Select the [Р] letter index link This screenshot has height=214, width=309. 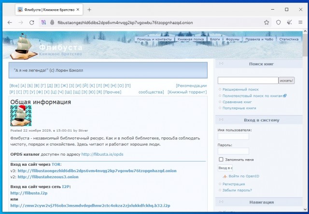[x=12, y=92]
